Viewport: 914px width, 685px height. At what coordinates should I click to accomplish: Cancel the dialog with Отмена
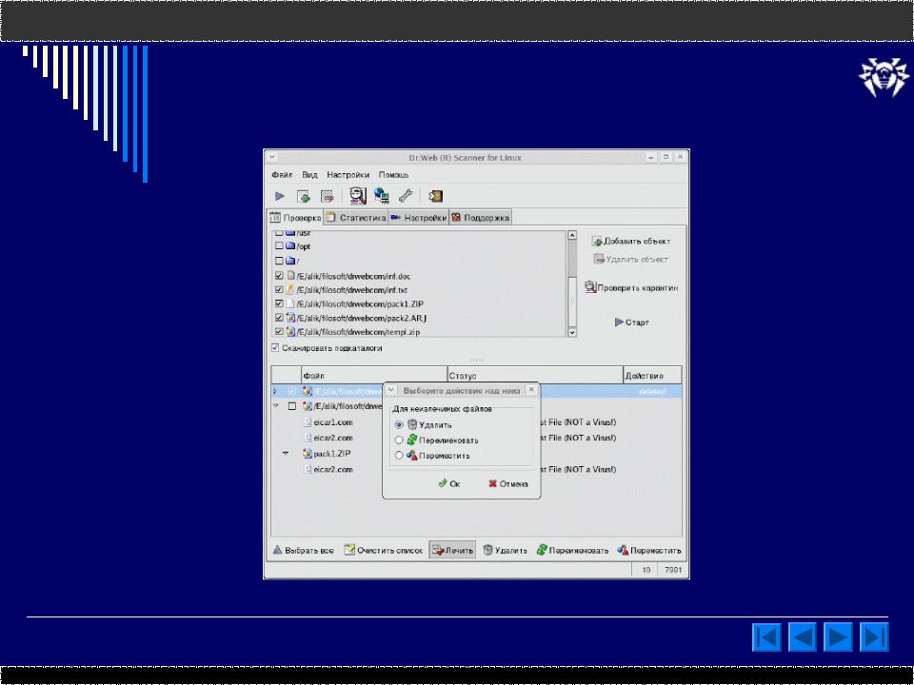click(x=508, y=483)
